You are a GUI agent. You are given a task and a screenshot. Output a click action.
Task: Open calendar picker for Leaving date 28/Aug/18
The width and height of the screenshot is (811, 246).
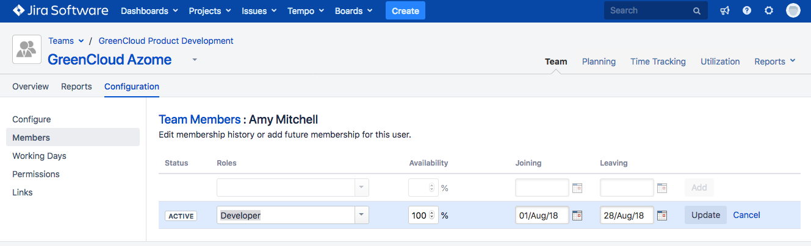point(662,216)
